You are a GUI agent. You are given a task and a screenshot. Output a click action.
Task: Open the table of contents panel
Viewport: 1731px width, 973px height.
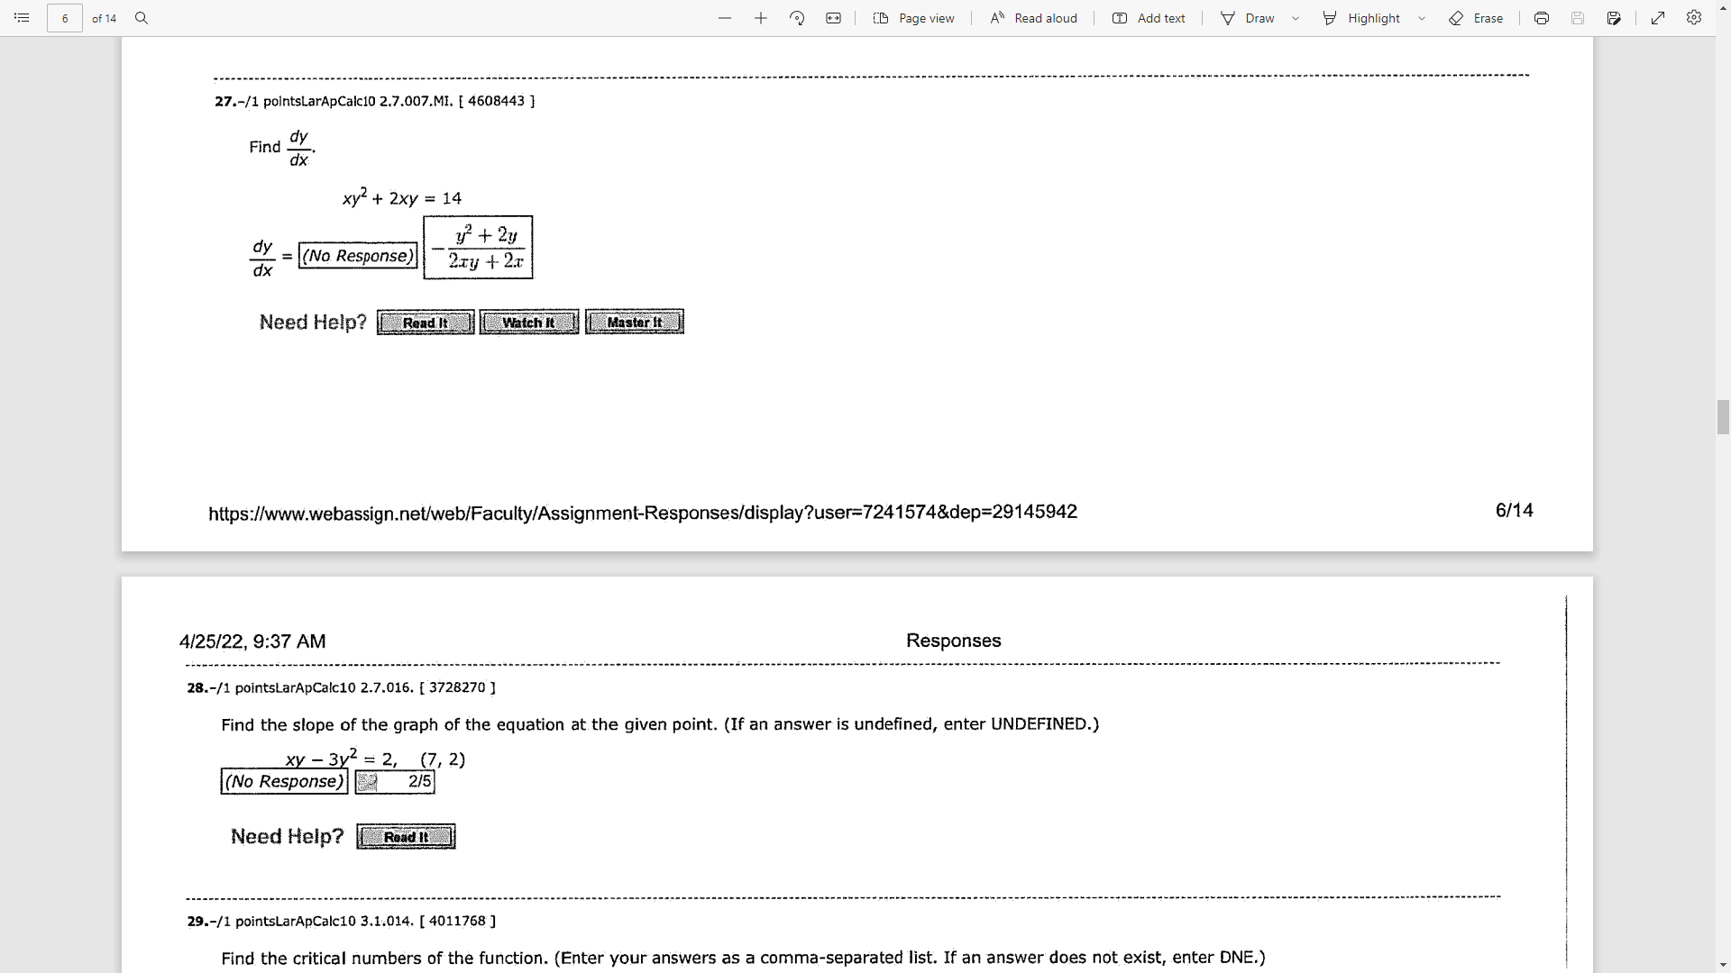pyautogui.click(x=22, y=17)
